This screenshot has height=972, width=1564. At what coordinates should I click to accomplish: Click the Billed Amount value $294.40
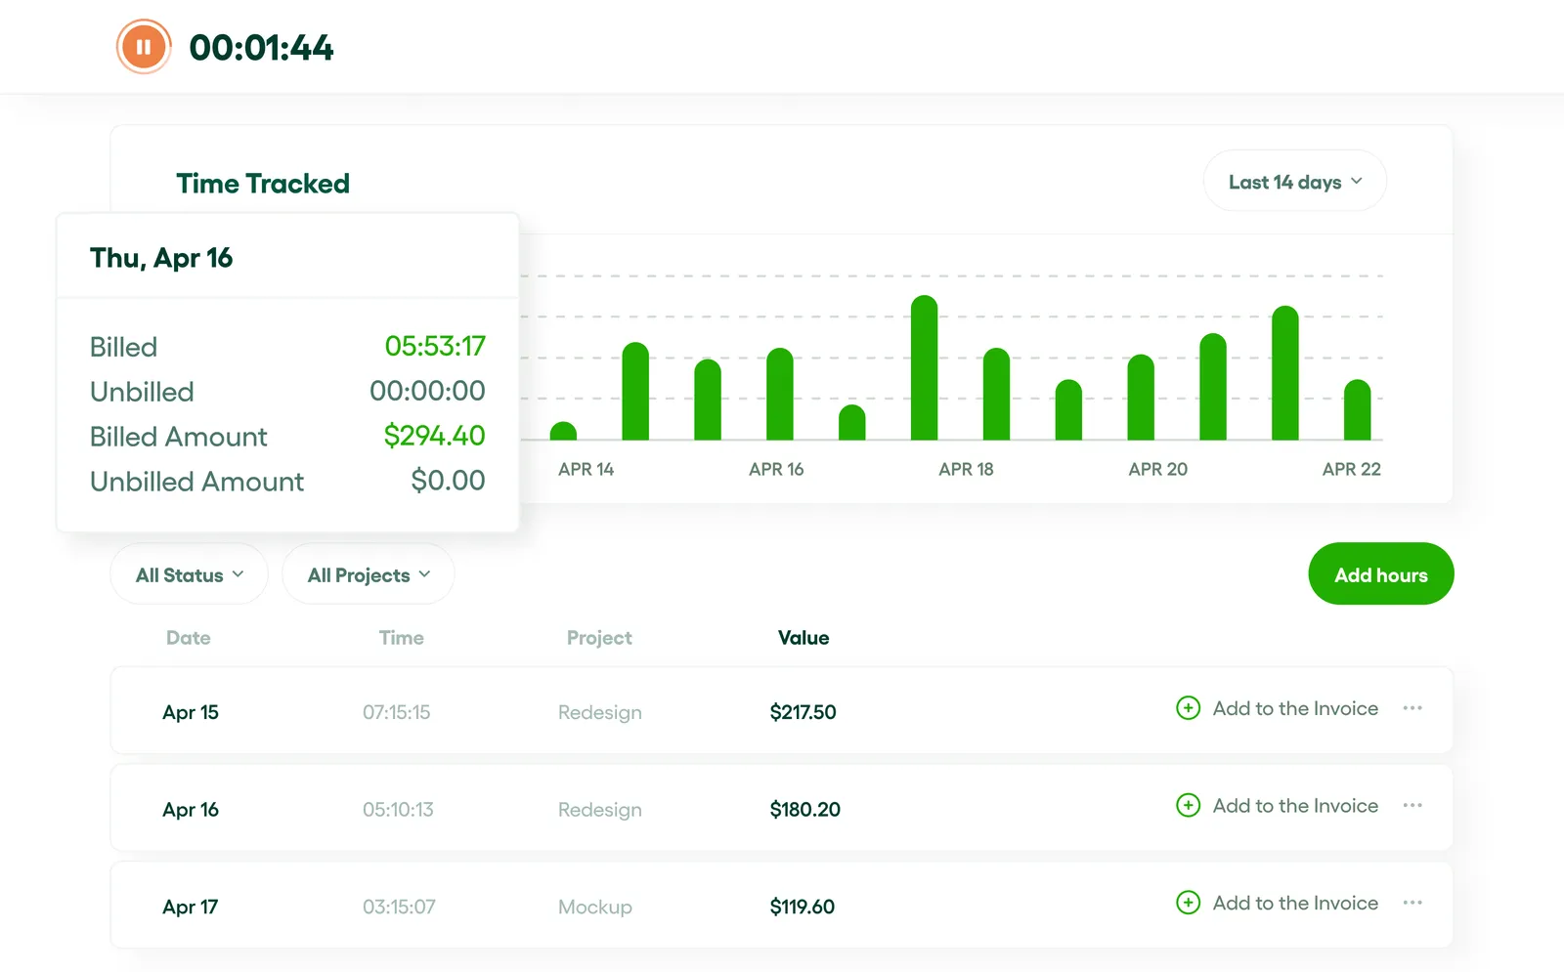[436, 436]
